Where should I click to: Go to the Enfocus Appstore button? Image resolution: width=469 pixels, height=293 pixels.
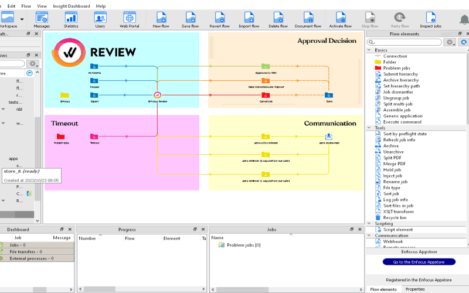click(x=419, y=262)
